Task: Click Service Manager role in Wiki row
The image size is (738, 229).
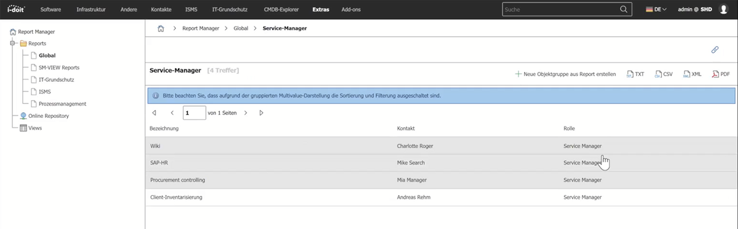Action: pyautogui.click(x=582, y=146)
